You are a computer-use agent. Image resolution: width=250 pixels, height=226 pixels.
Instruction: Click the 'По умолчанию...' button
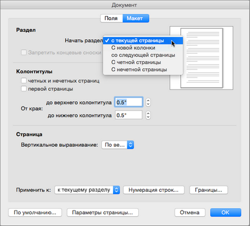(x=35, y=213)
